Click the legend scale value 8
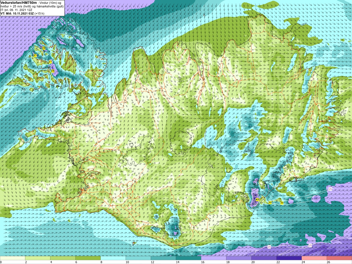This screenshot has height=264, width=352. tap(101, 262)
